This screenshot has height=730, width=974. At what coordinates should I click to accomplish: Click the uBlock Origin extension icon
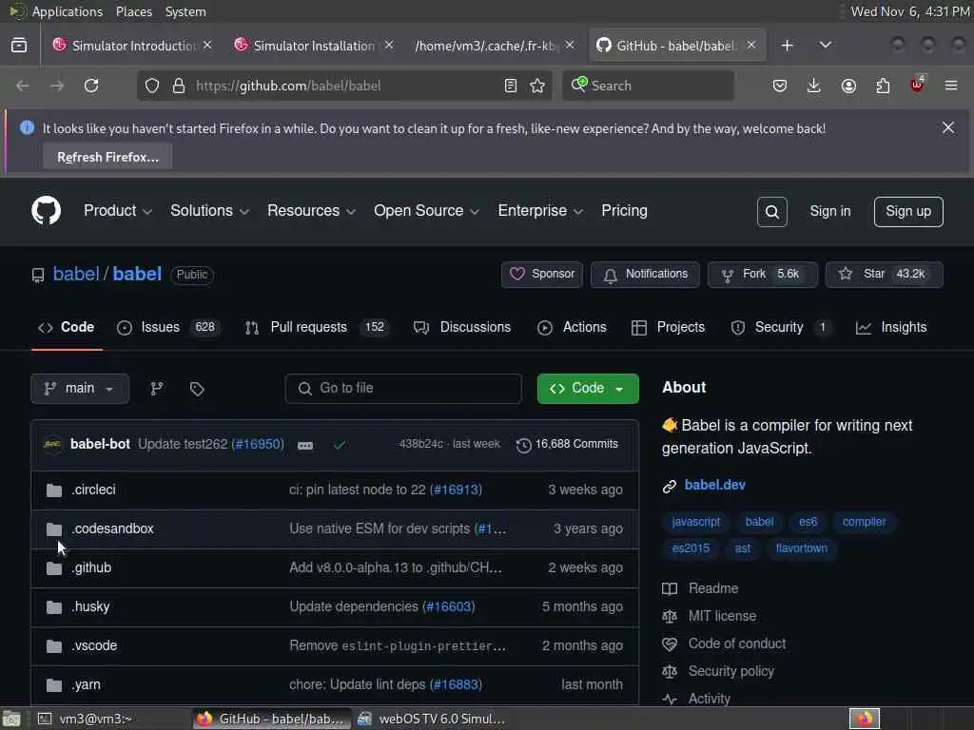pos(917,85)
